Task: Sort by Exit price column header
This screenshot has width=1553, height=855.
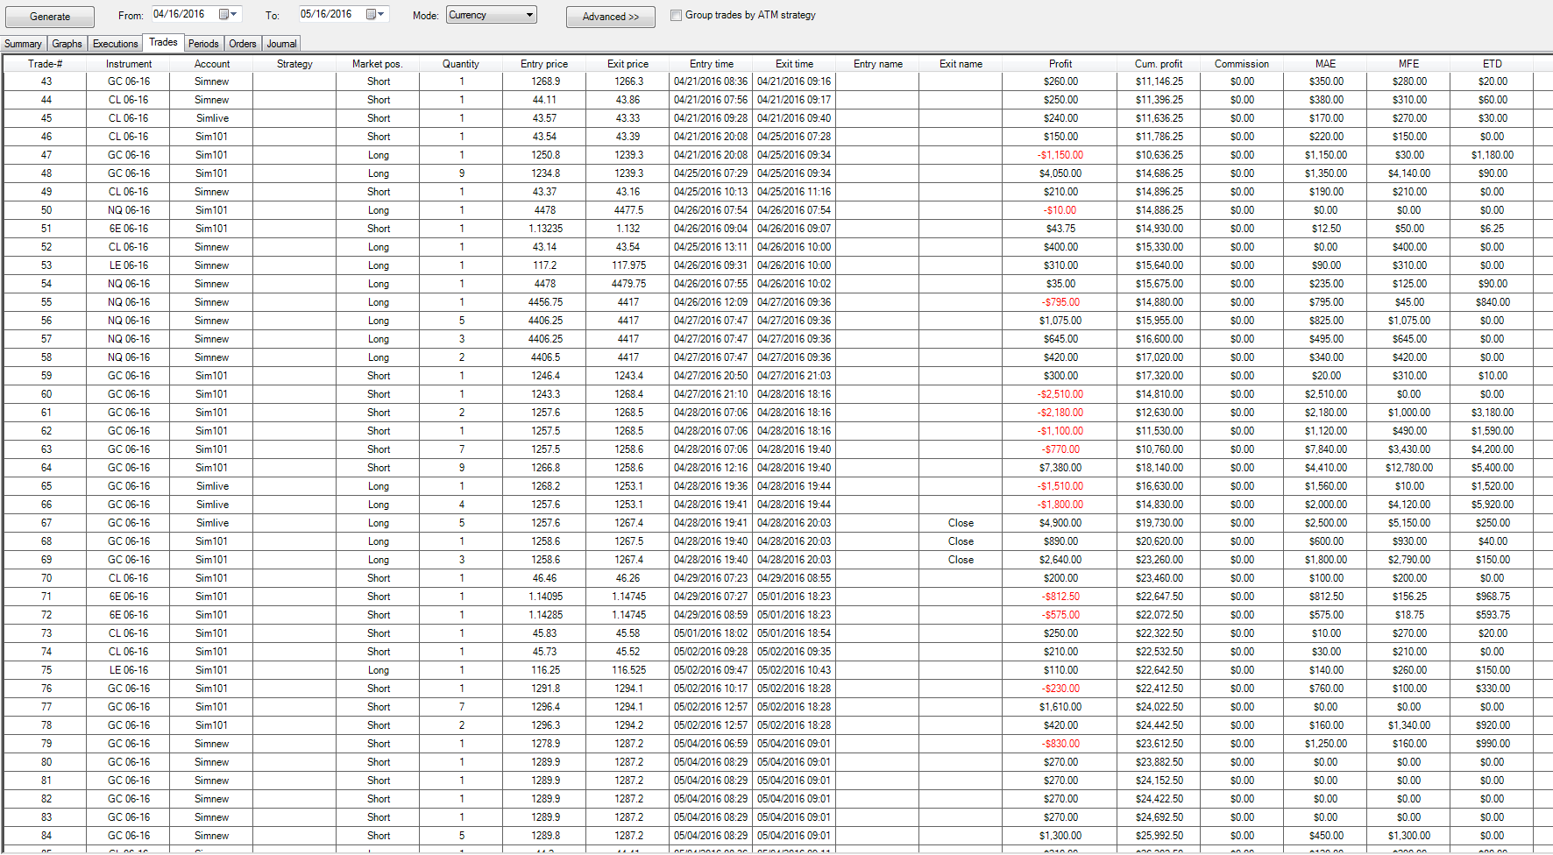Action: 628,64
